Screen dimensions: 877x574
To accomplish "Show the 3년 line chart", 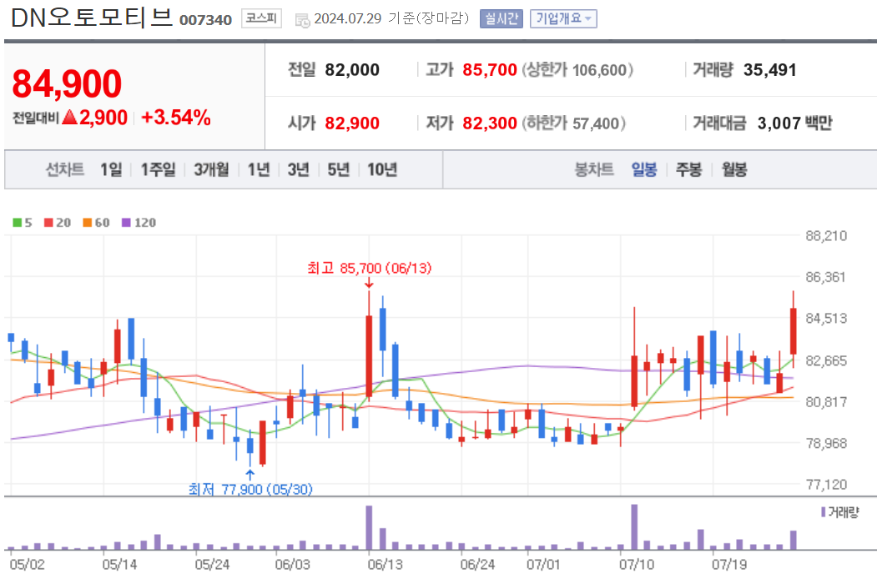I will pos(298,169).
